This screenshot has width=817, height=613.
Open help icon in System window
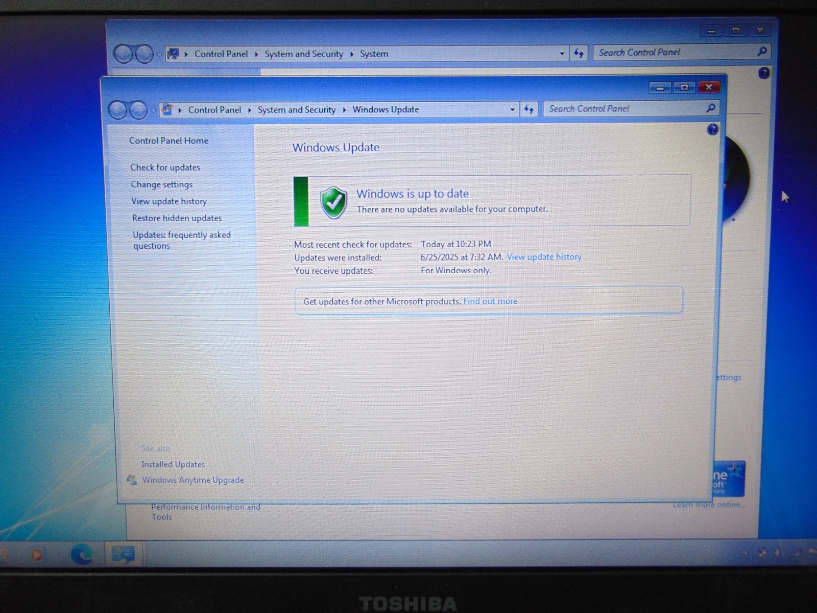pos(763,73)
